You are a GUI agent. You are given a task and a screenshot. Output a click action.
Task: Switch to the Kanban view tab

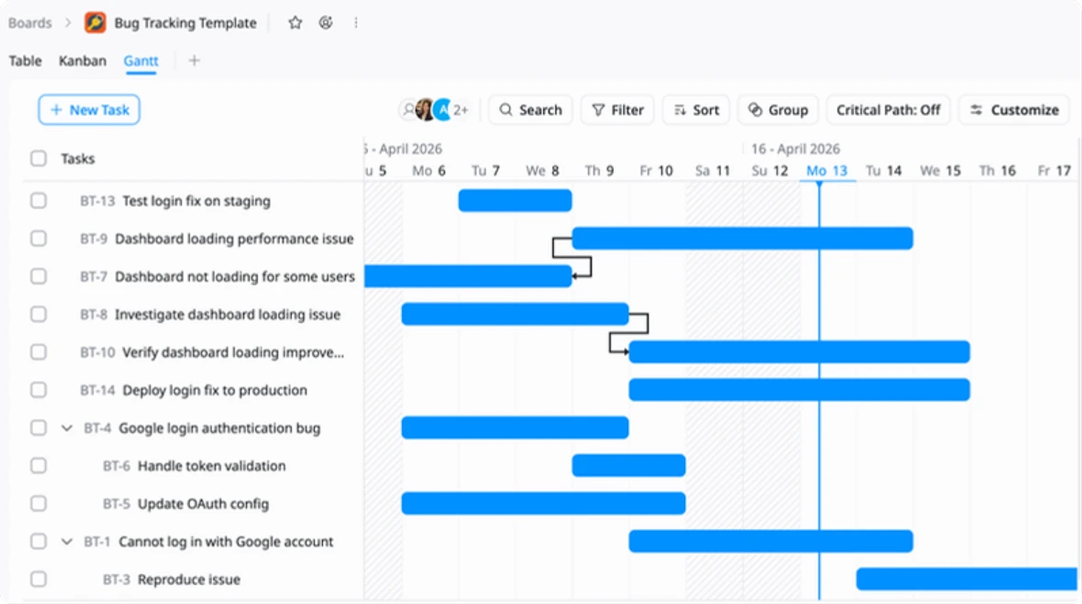pos(83,60)
